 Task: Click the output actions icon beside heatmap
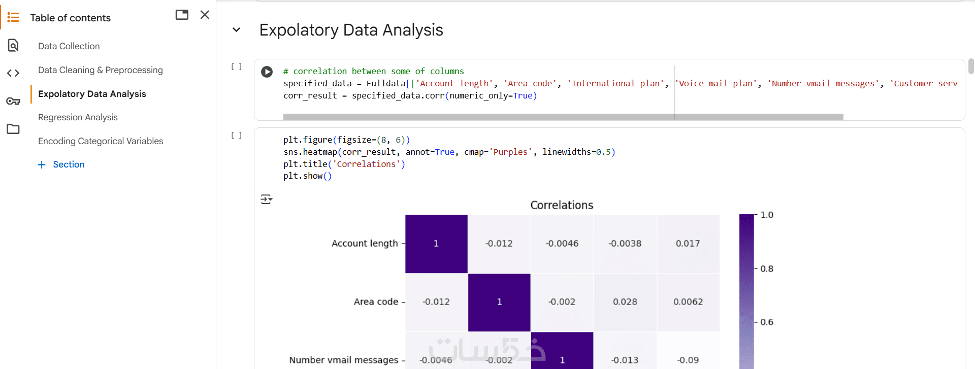point(266,199)
